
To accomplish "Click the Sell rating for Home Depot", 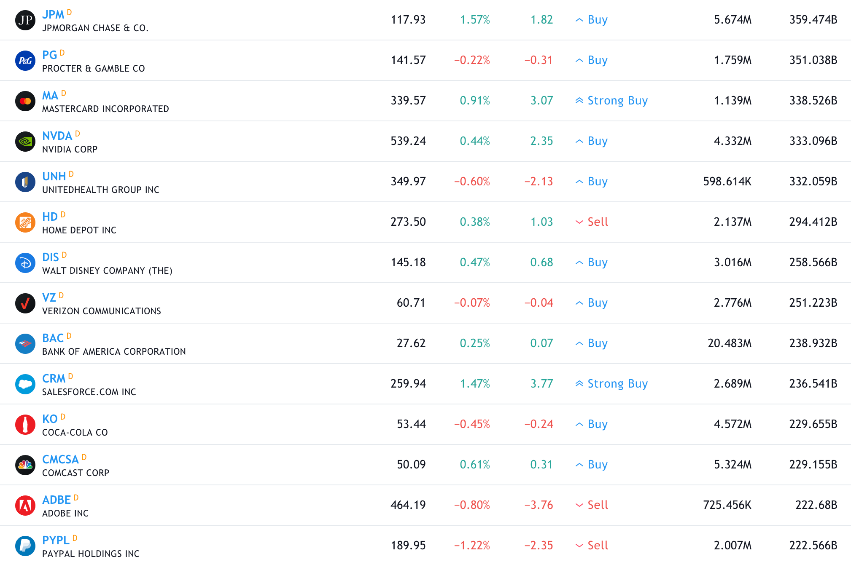I will click(597, 222).
